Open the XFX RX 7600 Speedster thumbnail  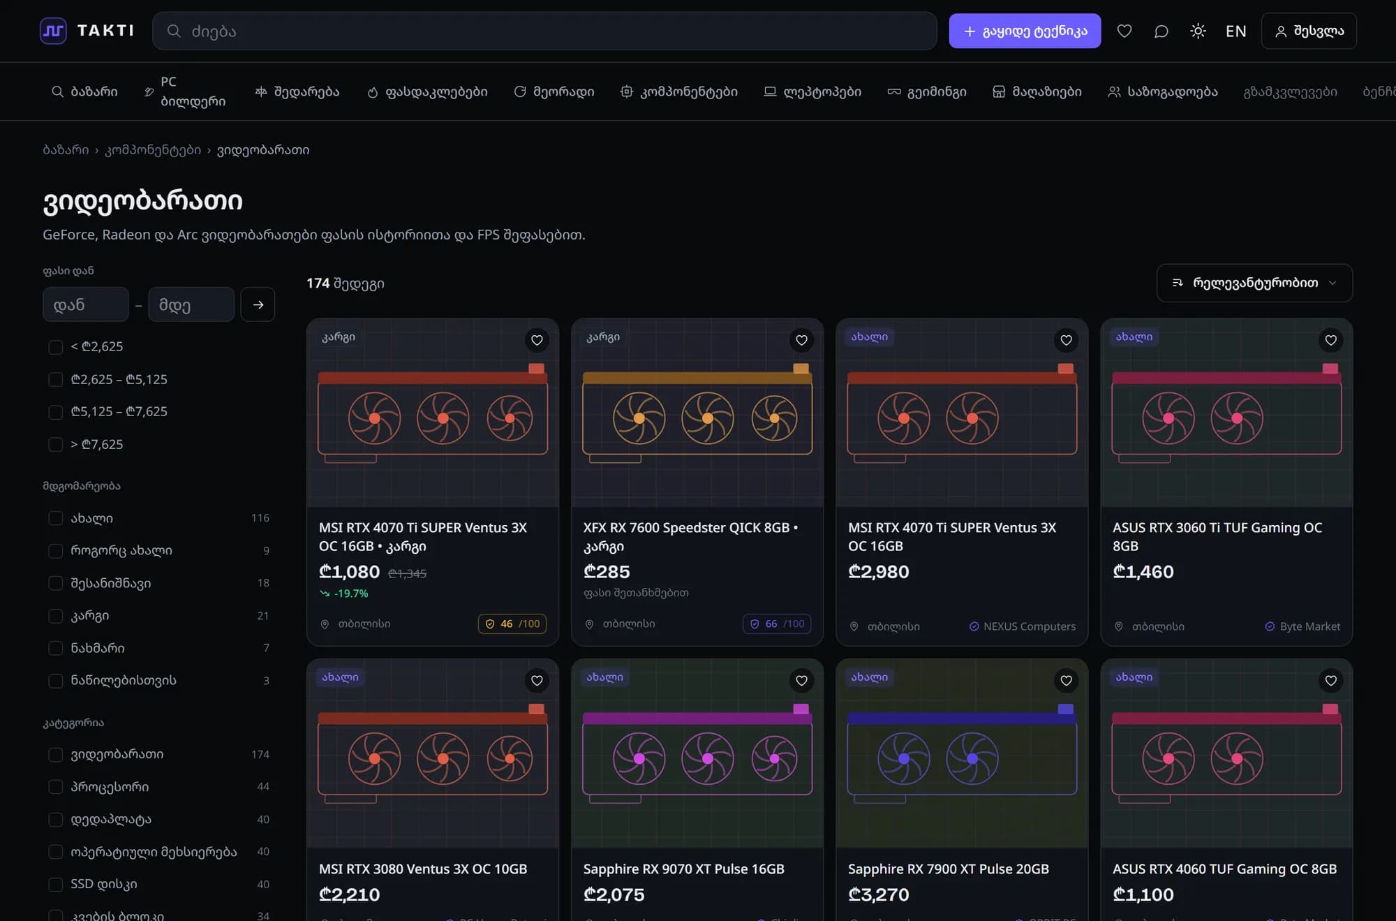click(697, 413)
